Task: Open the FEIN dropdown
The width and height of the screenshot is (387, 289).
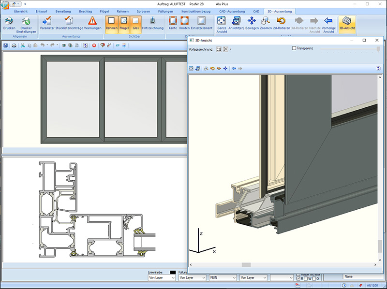Action: point(223,278)
